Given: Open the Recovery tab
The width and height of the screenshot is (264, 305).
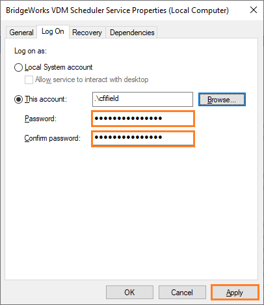Looking at the screenshot, I should click(87, 33).
